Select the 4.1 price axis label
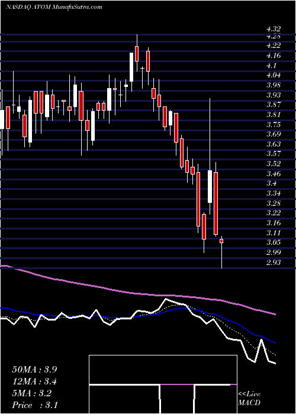 point(272,65)
